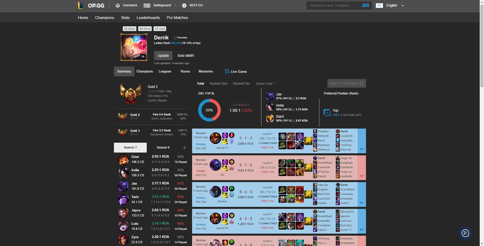Click the plus next to Season 6
Image resolution: width=484 pixels, height=246 pixels.
pos(185,147)
